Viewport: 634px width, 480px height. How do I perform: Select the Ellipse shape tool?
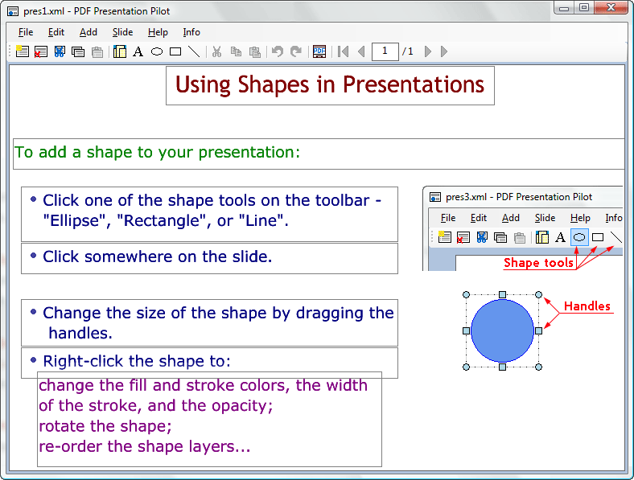tap(156, 51)
